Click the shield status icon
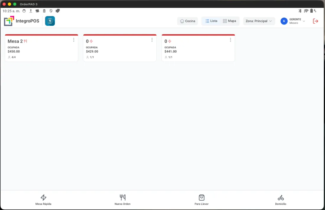The height and width of the screenshot is (210, 325). (x=51, y=11)
